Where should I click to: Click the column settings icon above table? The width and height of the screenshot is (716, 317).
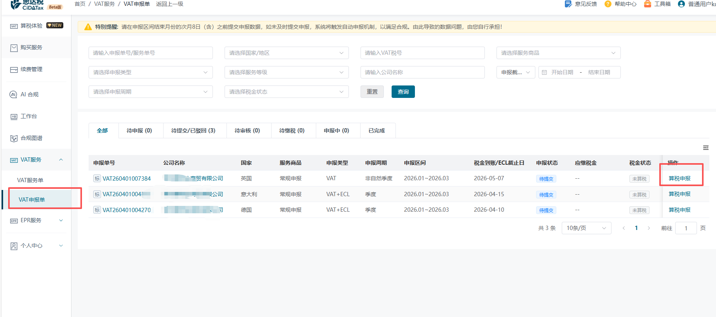(706, 148)
